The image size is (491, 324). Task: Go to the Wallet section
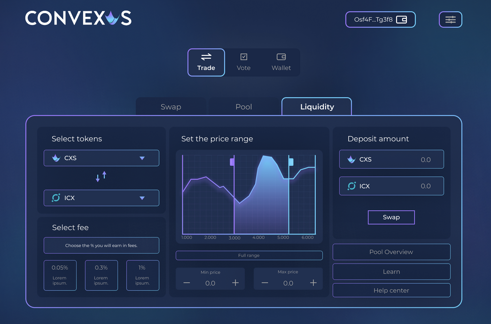[281, 62]
